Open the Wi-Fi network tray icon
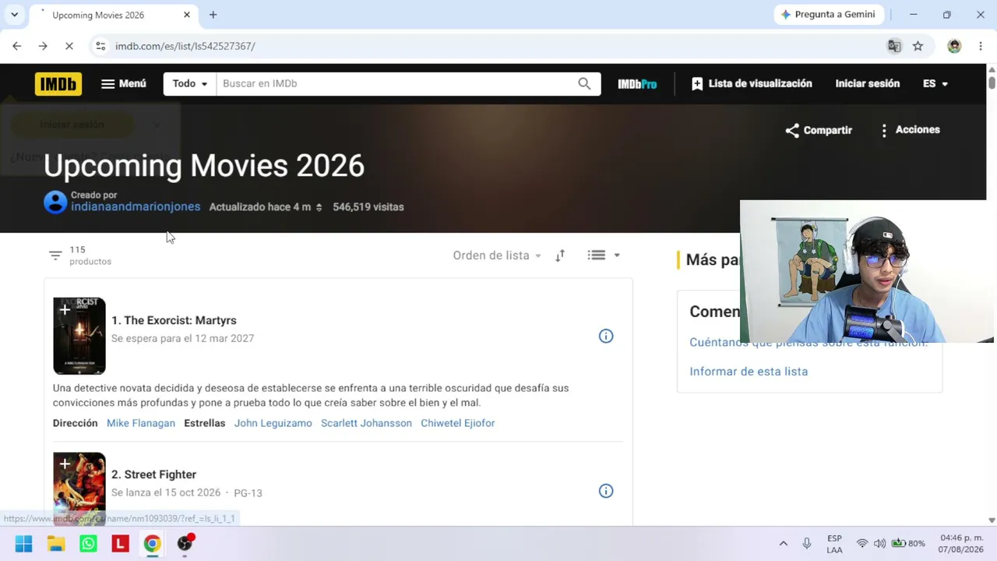The image size is (997, 561). tap(862, 544)
